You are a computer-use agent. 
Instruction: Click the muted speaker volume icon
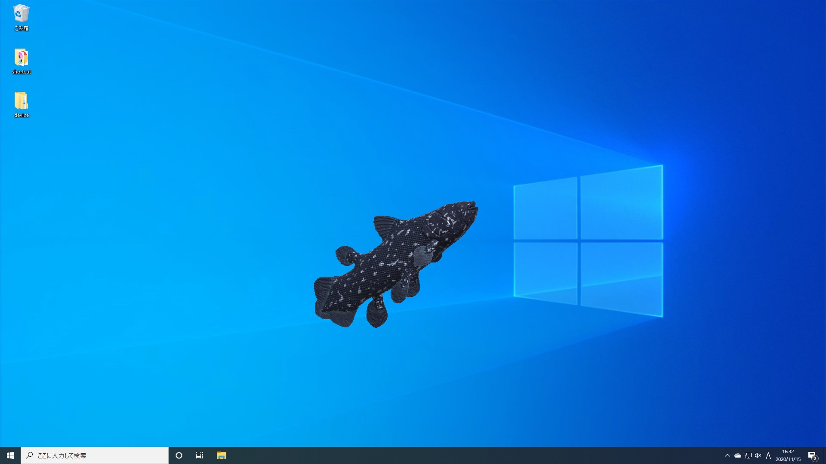tap(758, 455)
